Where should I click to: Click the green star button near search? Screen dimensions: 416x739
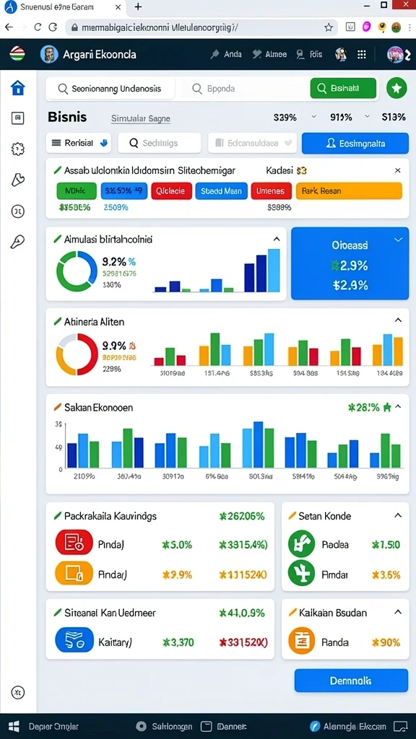pos(396,88)
